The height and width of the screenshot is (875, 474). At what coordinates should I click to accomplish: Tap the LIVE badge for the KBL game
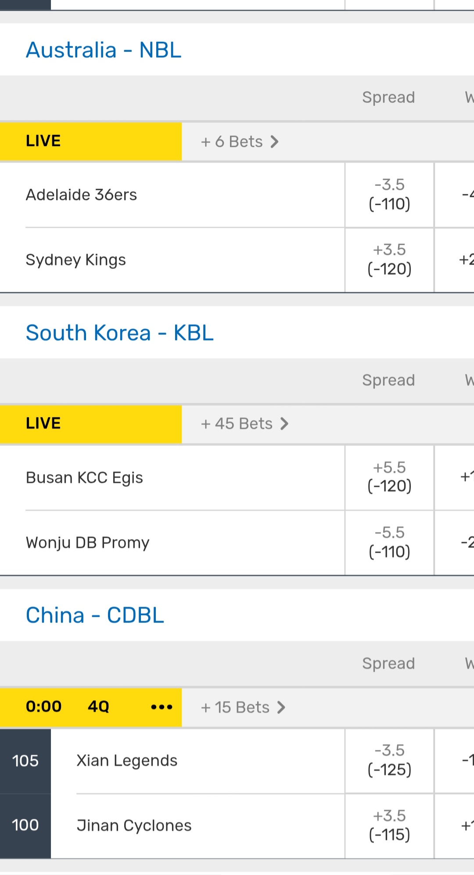coord(43,423)
